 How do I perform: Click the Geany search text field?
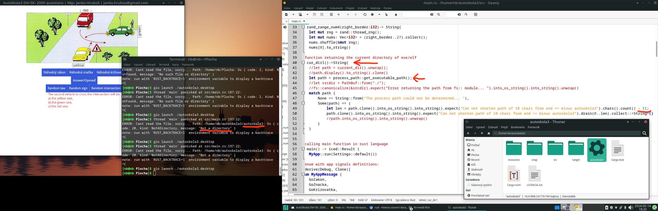[415, 15]
